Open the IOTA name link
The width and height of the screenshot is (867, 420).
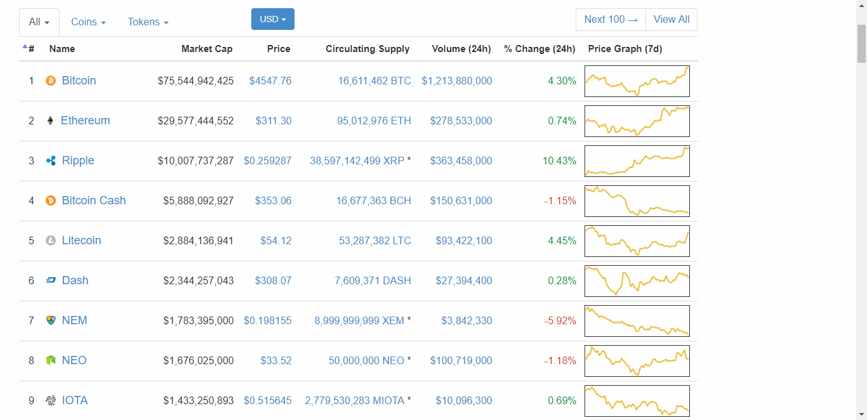coord(75,400)
